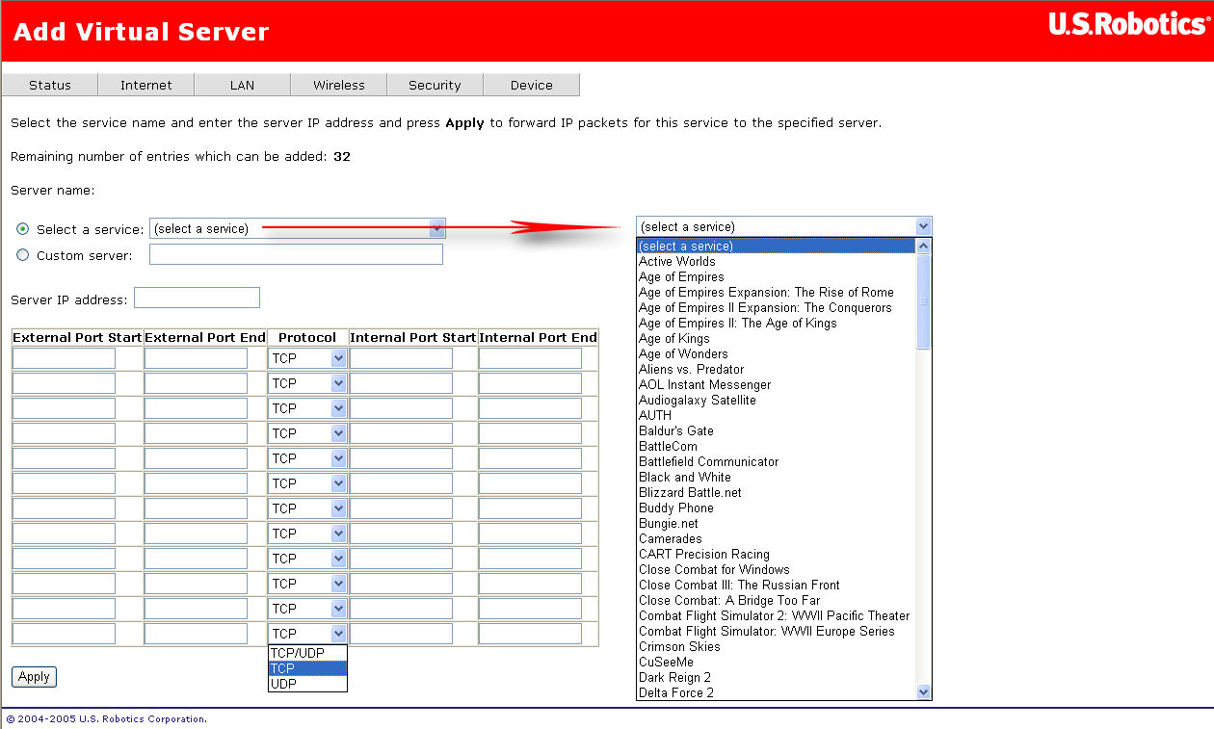Click the service list scroll up arrow
This screenshot has height=729, width=1214.
pyautogui.click(x=924, y=247)
